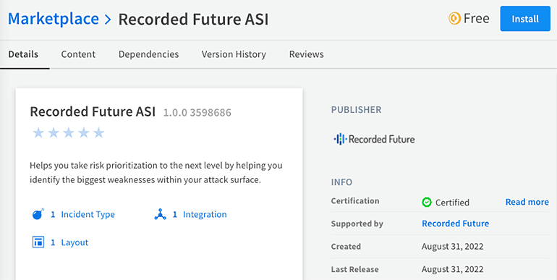
Task: Click the Read more certification link
Action: click(x=527, y=202)
